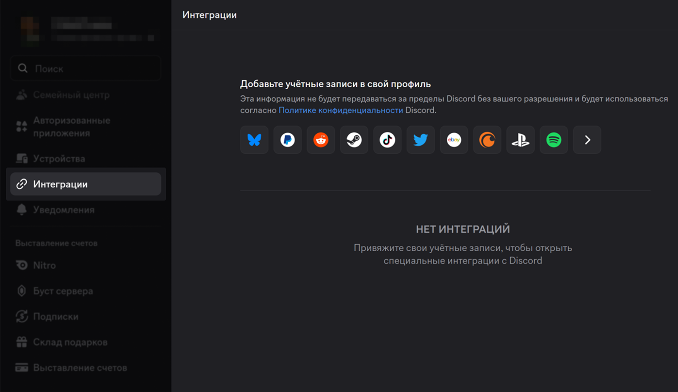Click the Семейный центр people icon
The image size is (678, 392).
click(21, 95)
